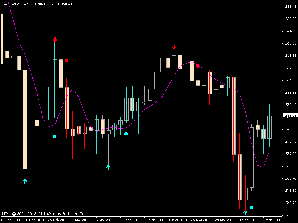Click the MetaQuotes Software Corp. copyright text
298x223 pixels.
pos(45,214)
